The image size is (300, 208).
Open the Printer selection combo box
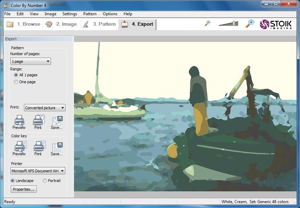pos(38,171)
